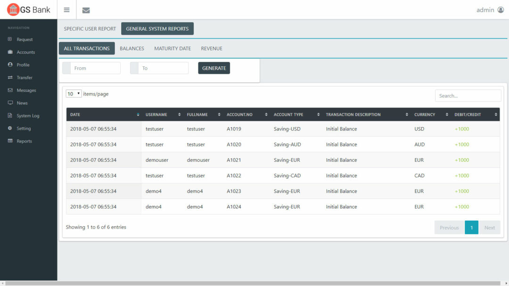Open the items per page dropdown
509x286 pixels.
click(74, 94)
